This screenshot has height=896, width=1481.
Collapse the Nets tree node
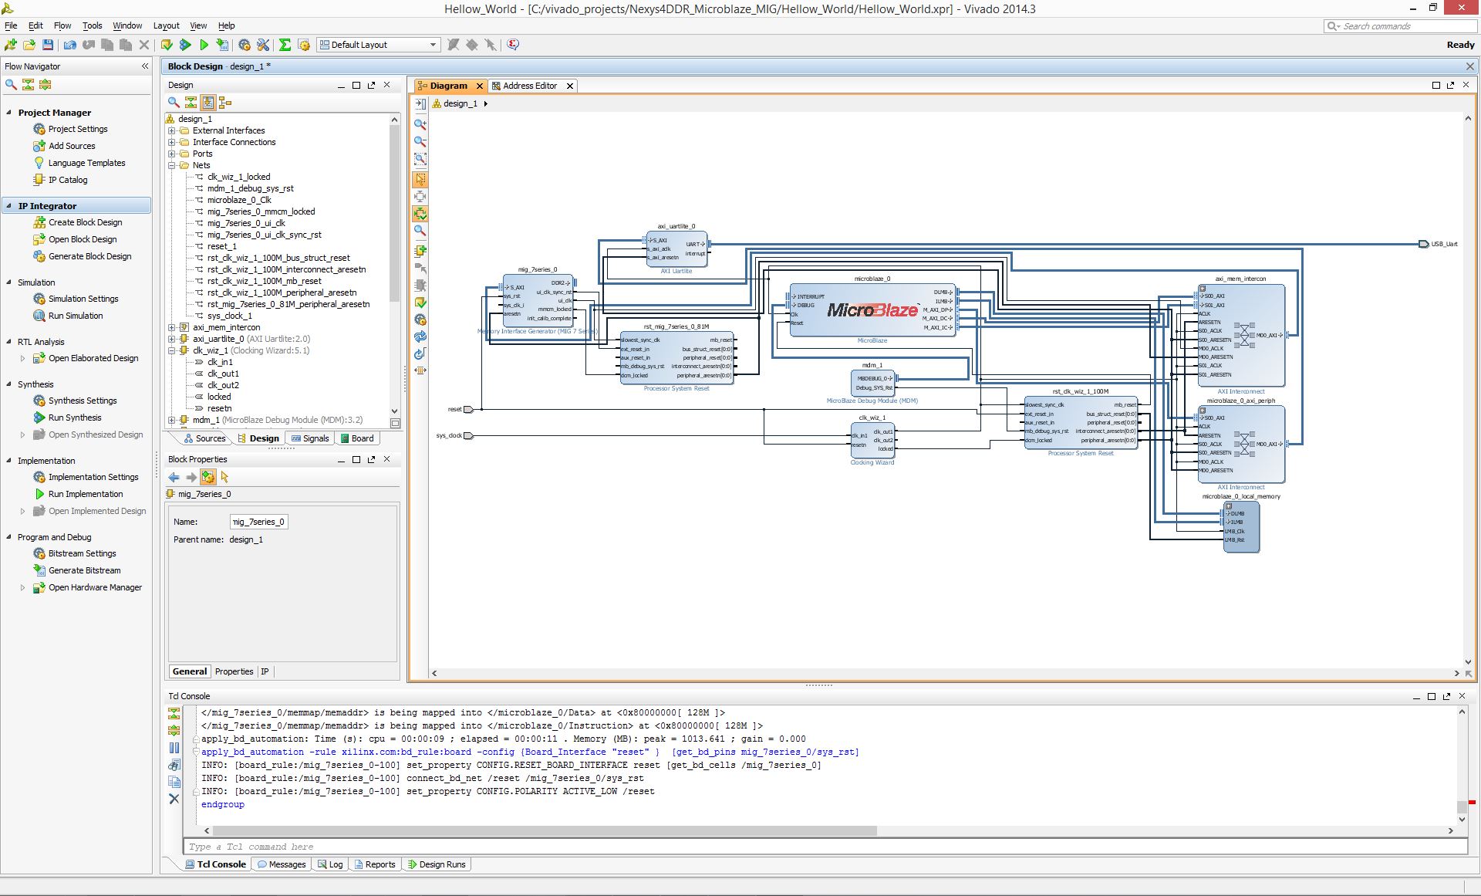pyautogui.click(x=172, y=165)
